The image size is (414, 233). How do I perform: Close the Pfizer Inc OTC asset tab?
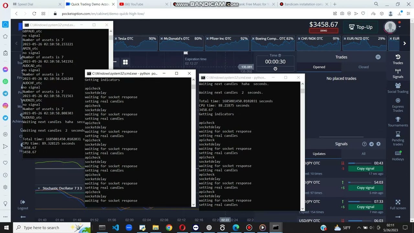tap(207, 39)
